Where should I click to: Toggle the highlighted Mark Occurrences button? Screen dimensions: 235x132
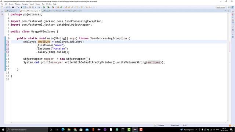coord(24,7)
